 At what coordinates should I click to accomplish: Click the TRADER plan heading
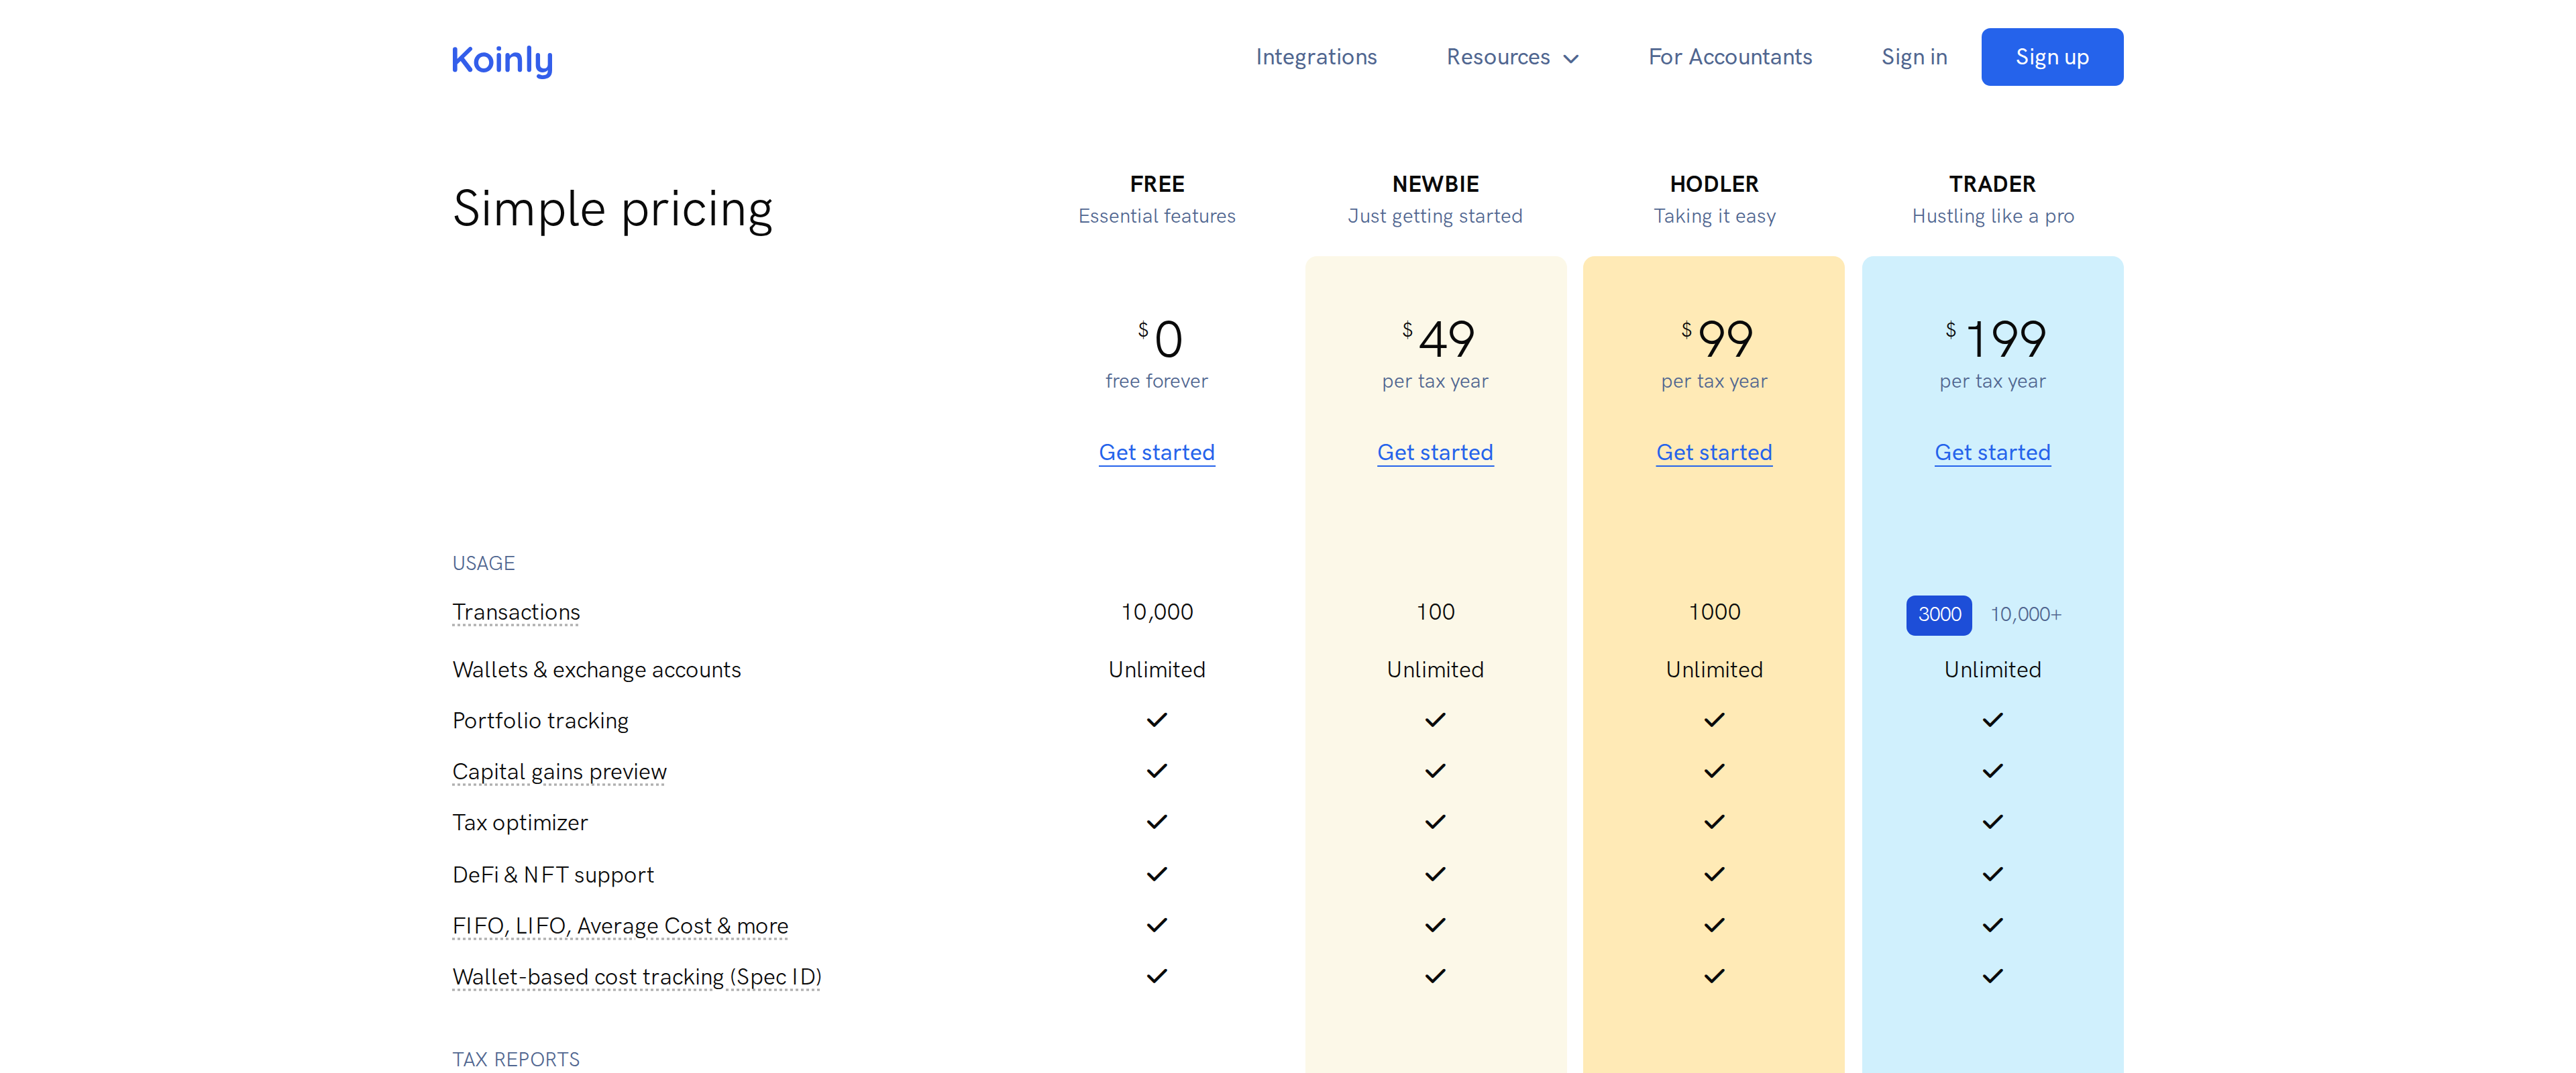(1992, 184)
